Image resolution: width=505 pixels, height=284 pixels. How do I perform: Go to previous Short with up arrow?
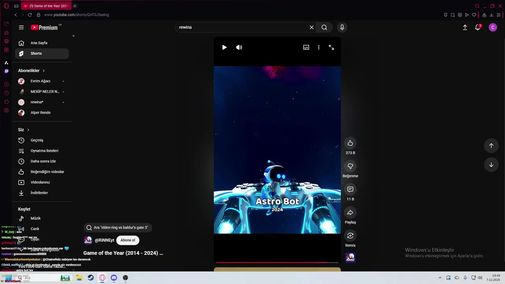[x=491, y=146]
